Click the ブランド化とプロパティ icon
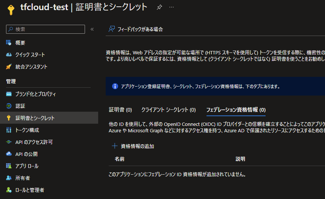 pyautogui.click(x=9, y=94)
